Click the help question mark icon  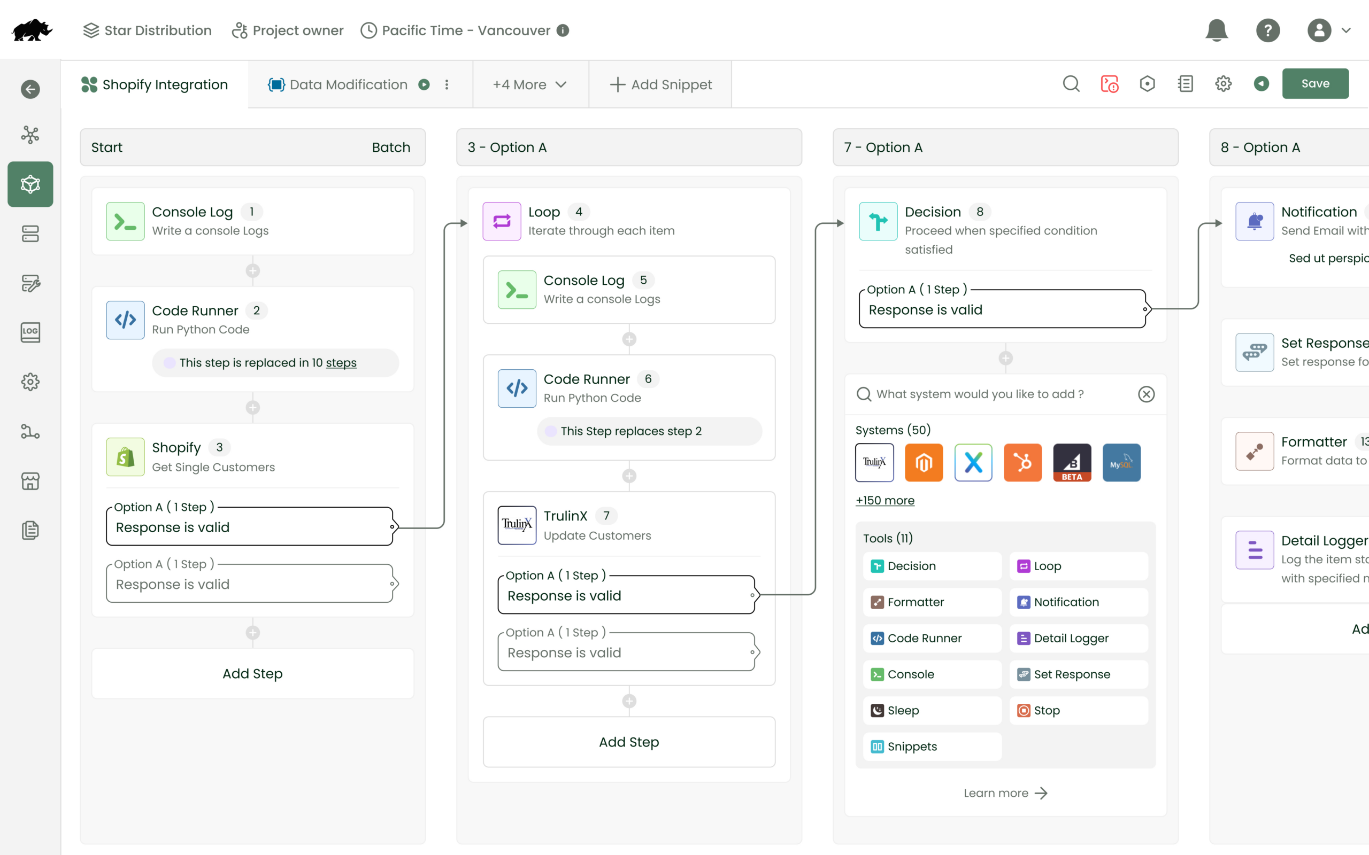click(1268, 30)
